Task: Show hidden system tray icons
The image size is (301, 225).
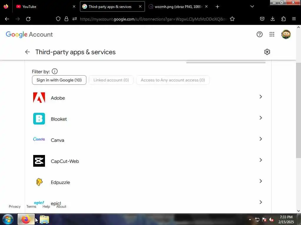Action: (x=250, y=219)
